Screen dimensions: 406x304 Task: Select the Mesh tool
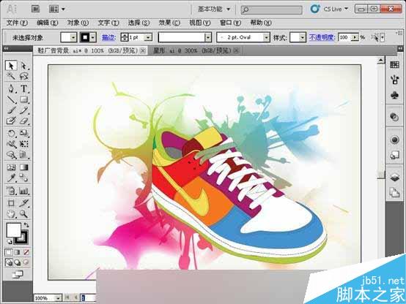click(11, 167)
